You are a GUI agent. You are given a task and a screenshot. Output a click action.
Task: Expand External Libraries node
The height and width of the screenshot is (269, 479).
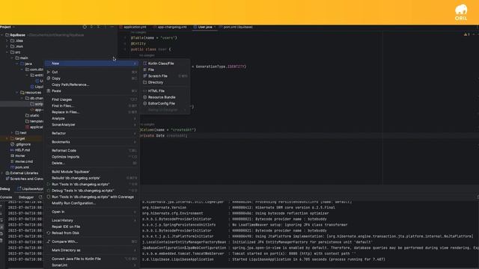tap(2, 173)
